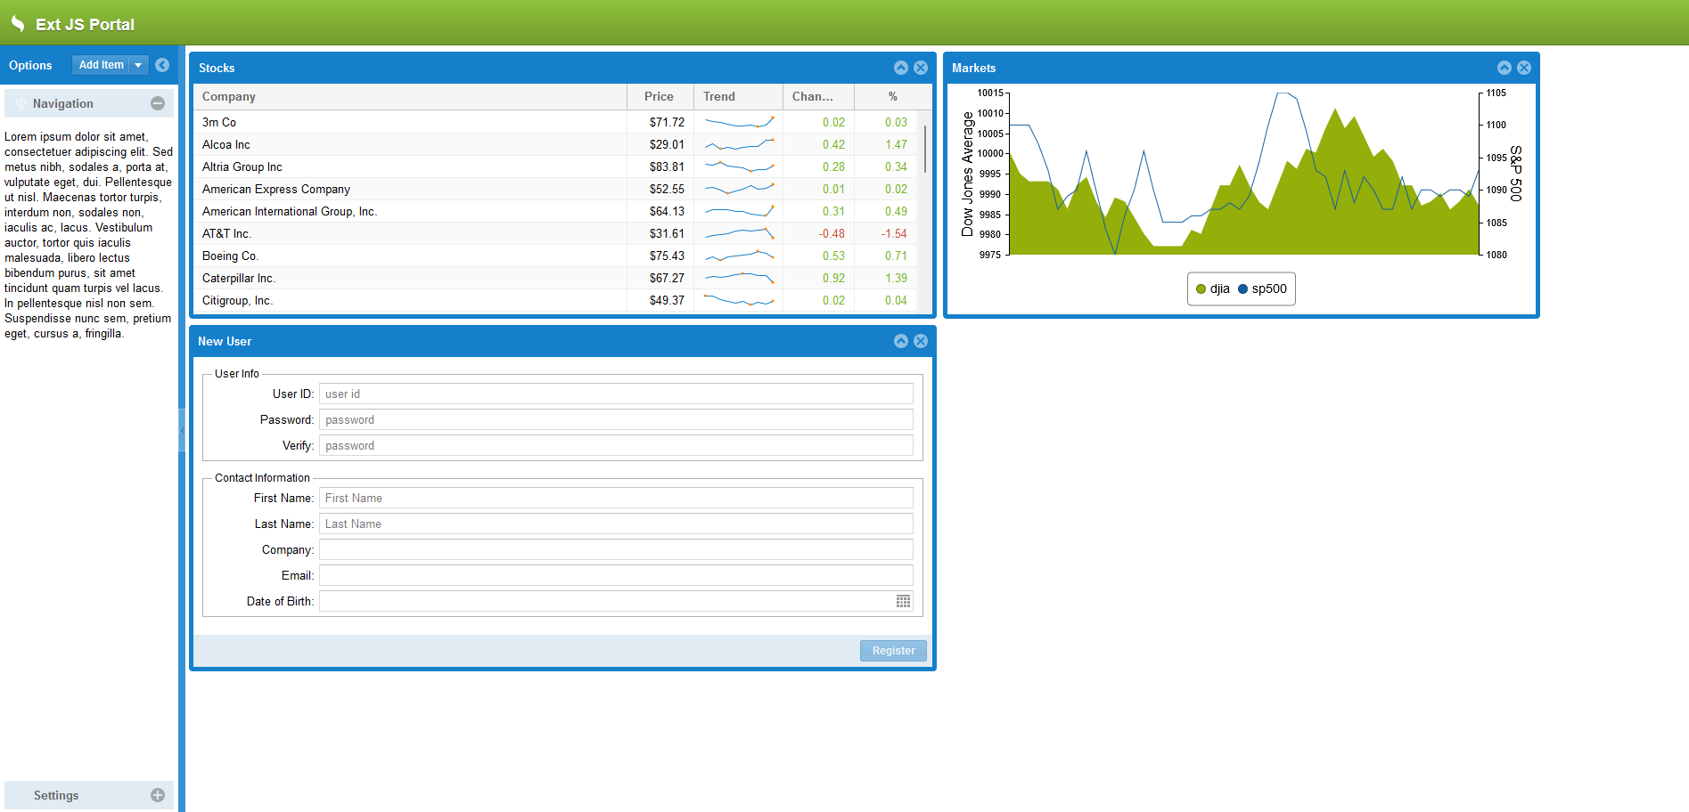The width and height of the screenshot is (1689, 812).
Task: Close the Stocks portlet
Action: pyautogui.click(x=921, y=68)
